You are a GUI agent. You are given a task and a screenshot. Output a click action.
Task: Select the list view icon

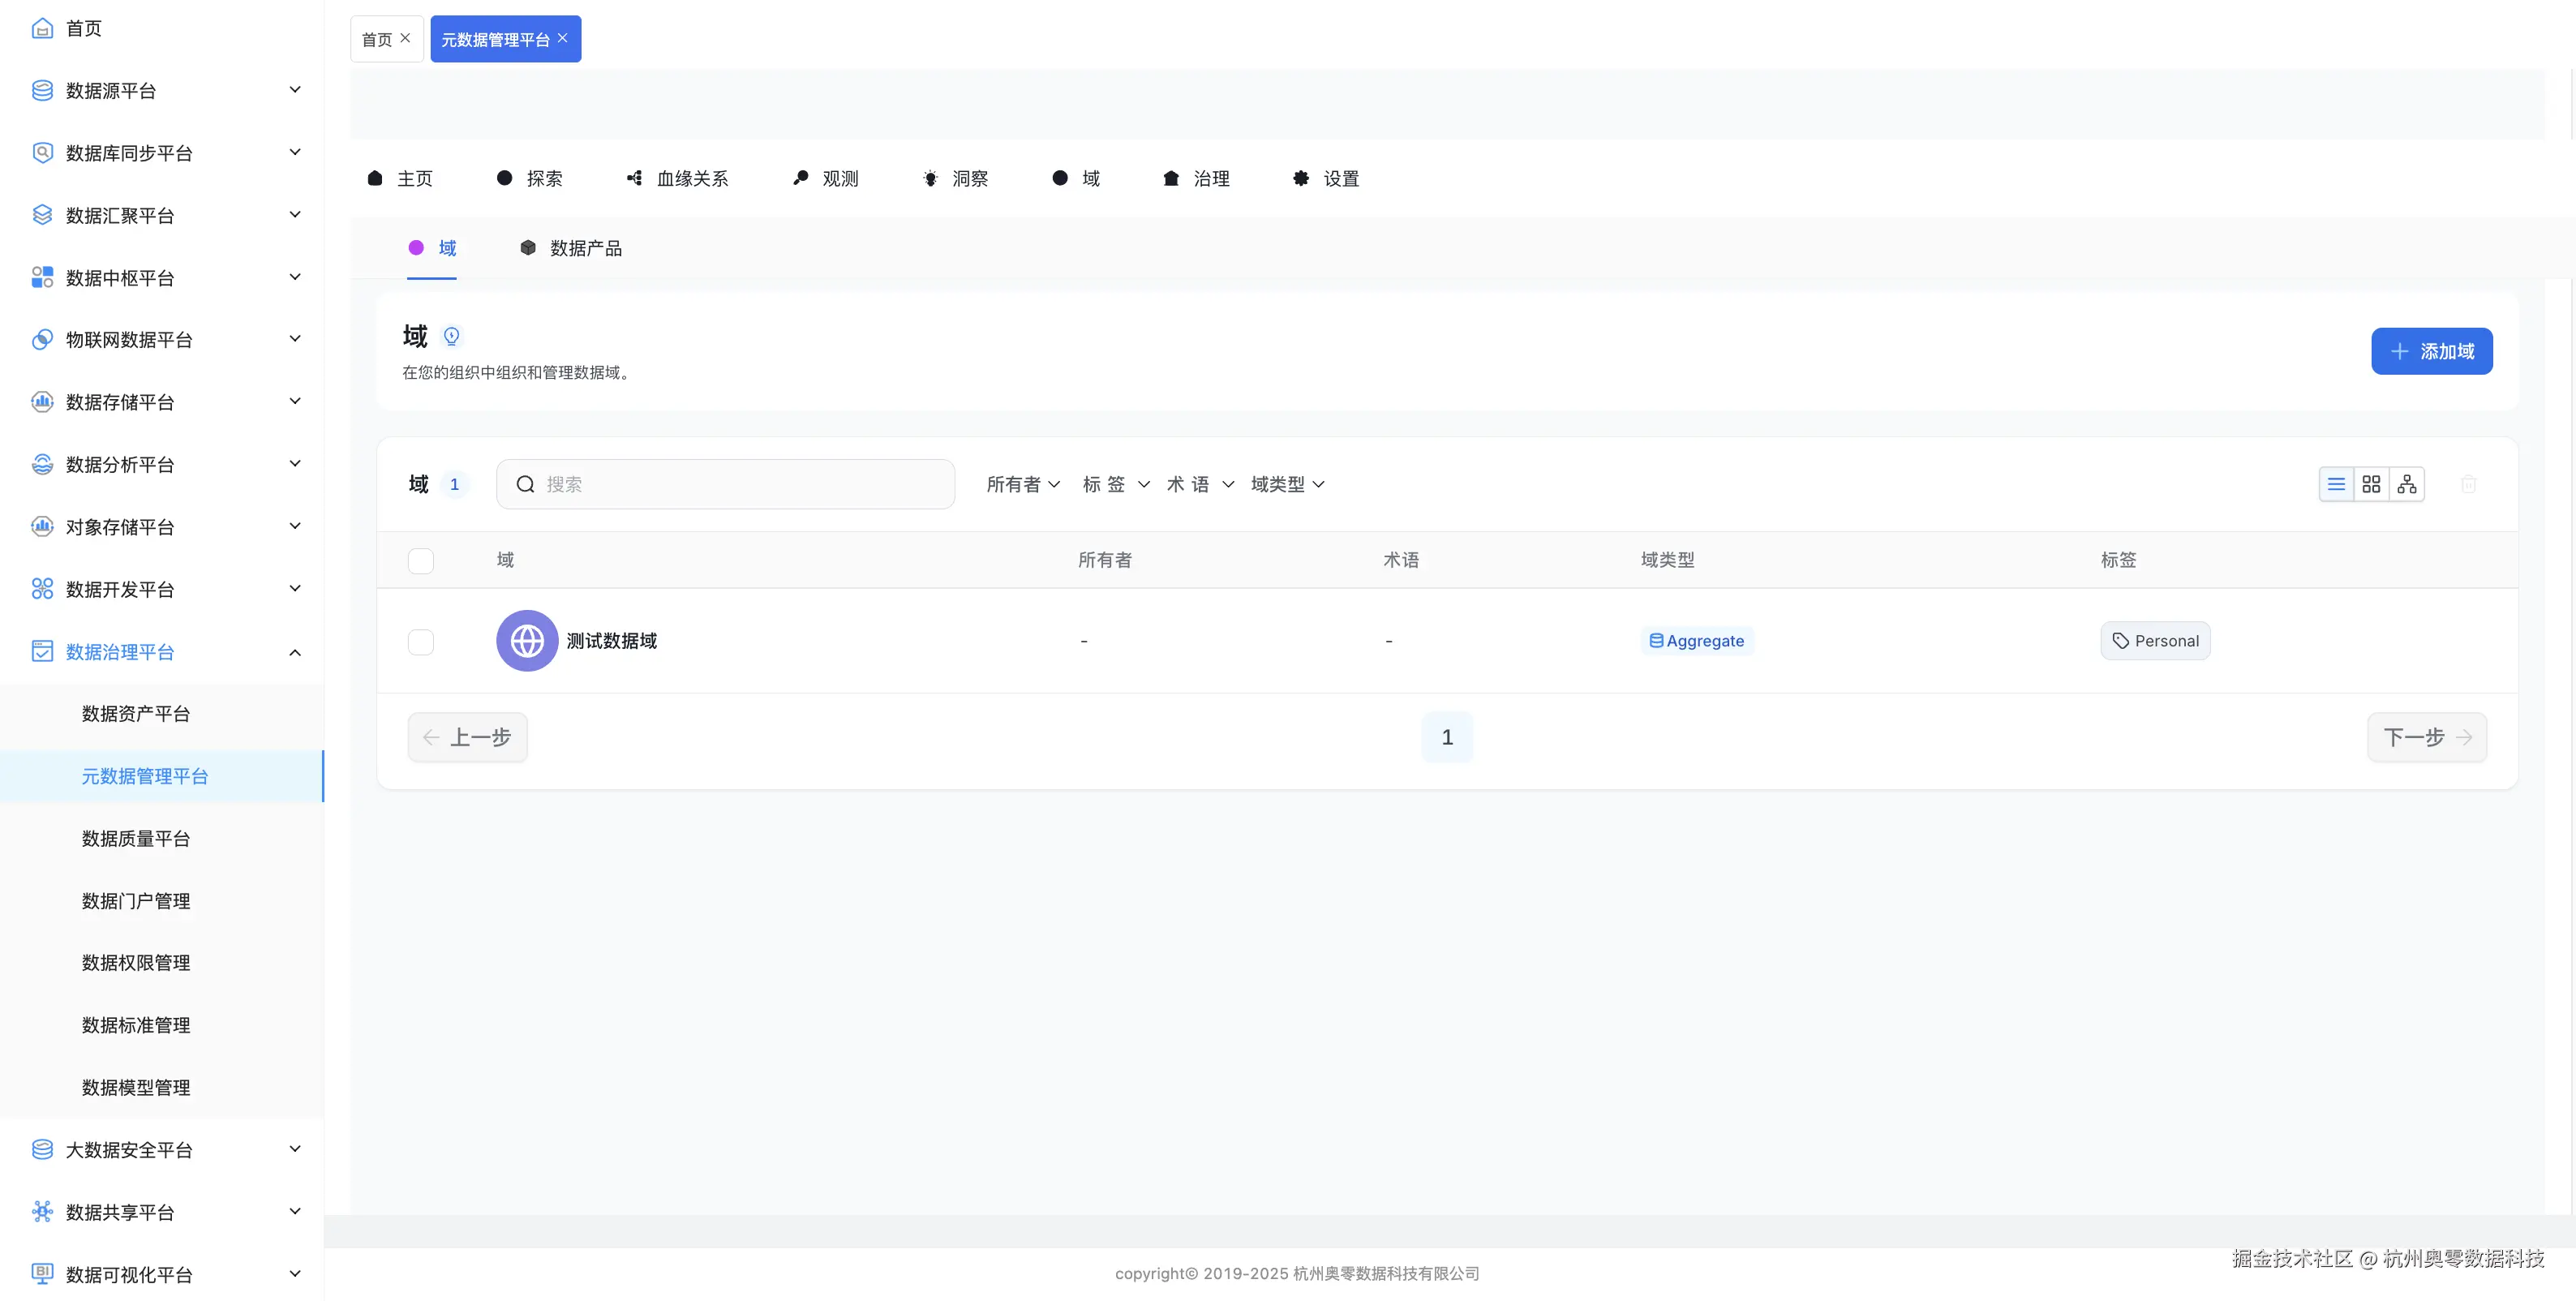[2336, 485]
